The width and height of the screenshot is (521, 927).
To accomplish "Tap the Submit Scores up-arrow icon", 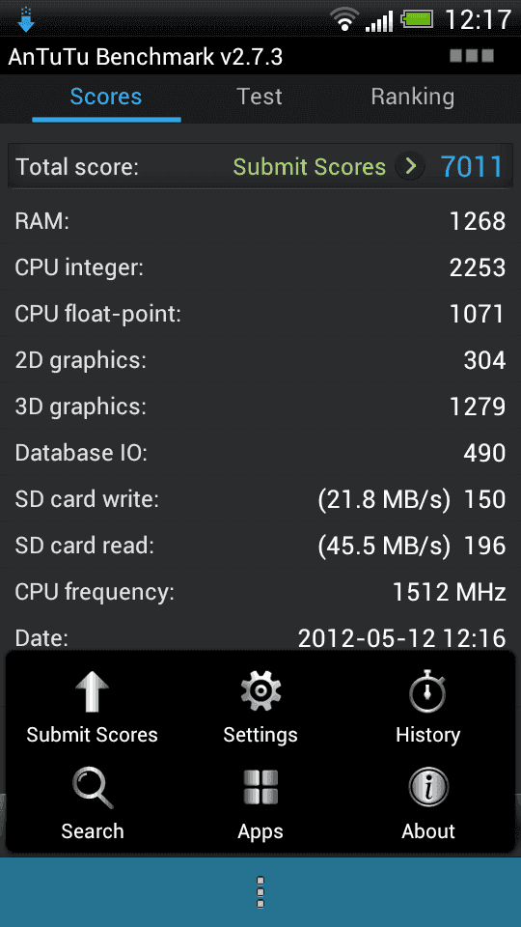I will tap(93, 691).
